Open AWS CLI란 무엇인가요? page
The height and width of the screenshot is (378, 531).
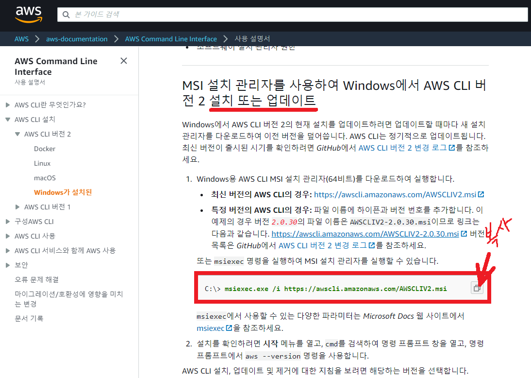click(50, 105)
